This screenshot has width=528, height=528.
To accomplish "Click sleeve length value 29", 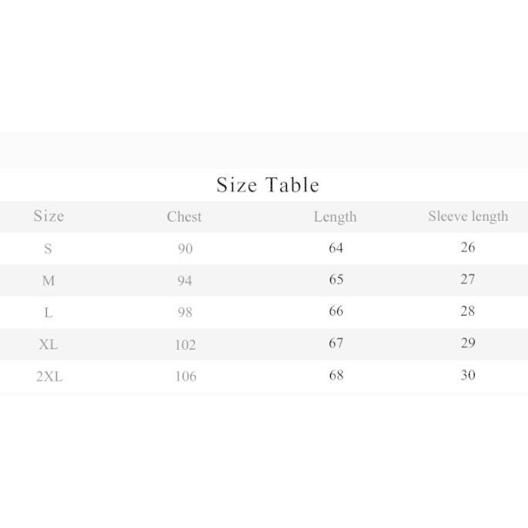I will click(x=468, y=344).
